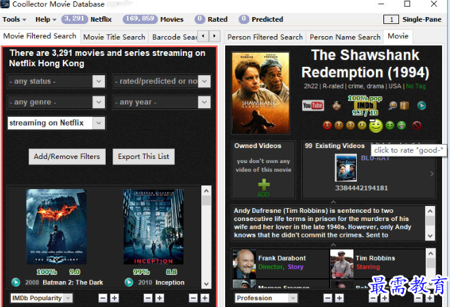
Task: Click scroll-down arrow of movie list scrollbar
Action: point(206,284)
